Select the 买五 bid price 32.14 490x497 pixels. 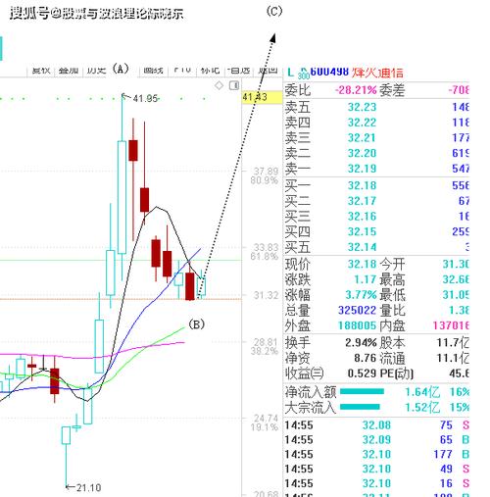362,247
